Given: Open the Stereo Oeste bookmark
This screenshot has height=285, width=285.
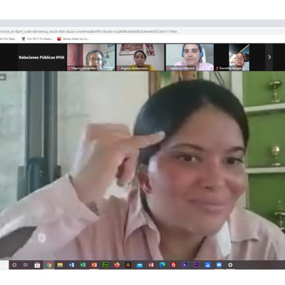Looking at the screenshot, I should (73, 38).
